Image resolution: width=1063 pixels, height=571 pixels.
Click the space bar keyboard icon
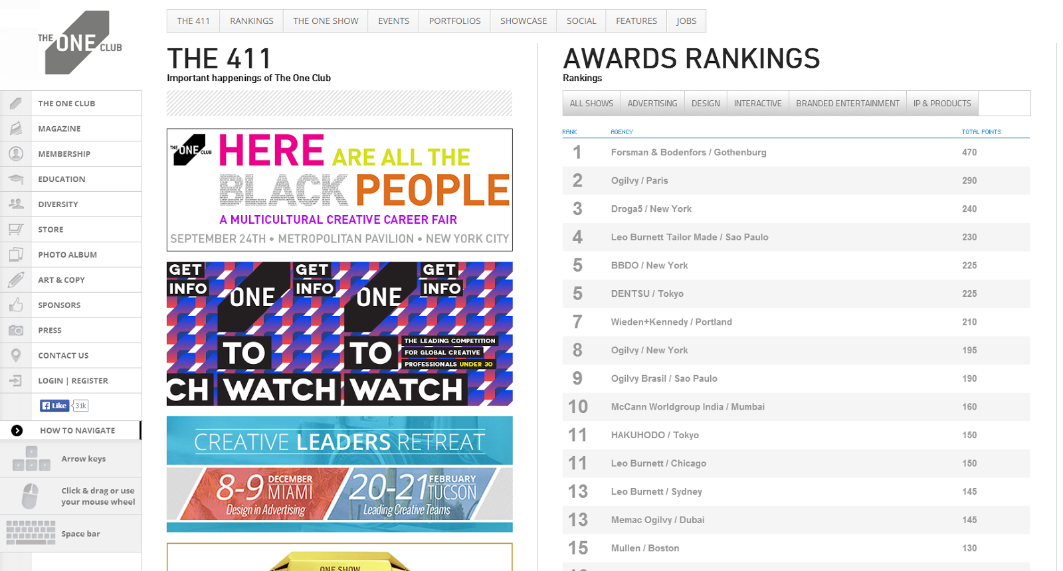pos(31,533)
